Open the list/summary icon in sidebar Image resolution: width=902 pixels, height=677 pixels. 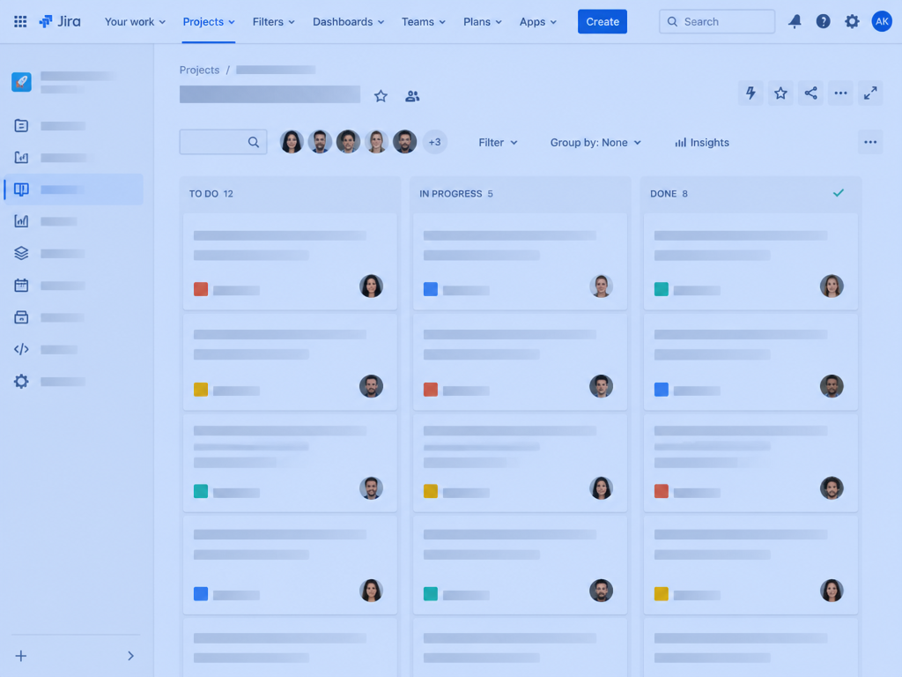(x=21, y=125)
